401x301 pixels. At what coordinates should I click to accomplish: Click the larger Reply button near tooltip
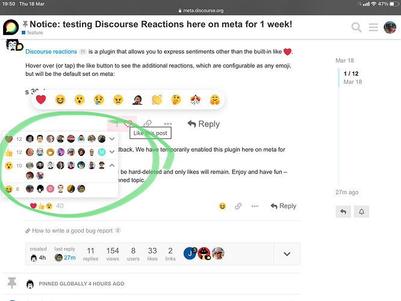(x=204, y=124)
